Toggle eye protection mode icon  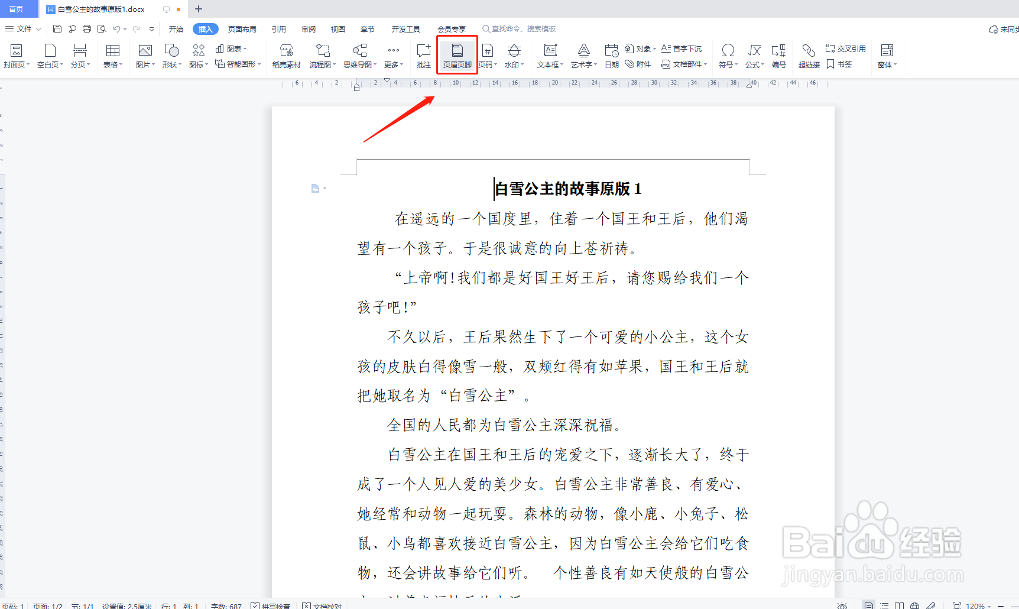click(842, 605)
